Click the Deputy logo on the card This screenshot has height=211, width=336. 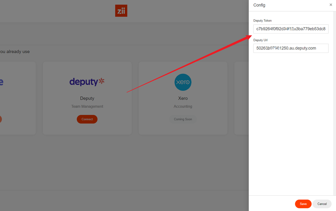click(87, 82)
